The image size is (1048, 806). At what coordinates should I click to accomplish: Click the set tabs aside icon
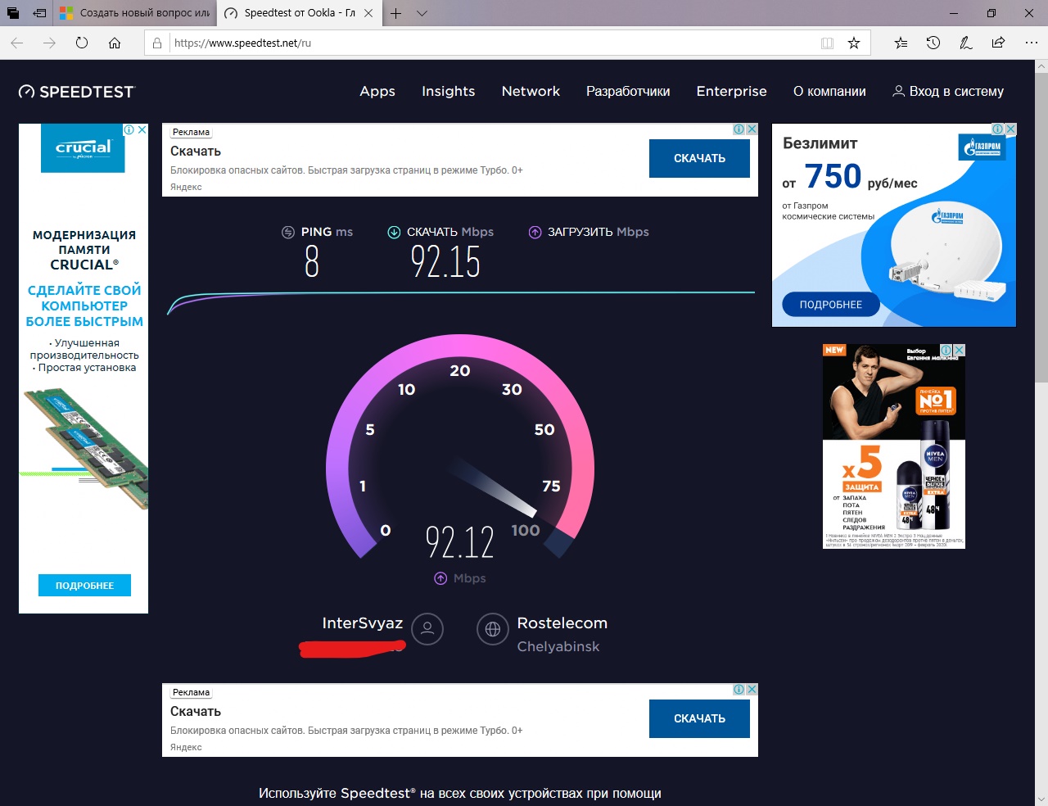[39, 13]
